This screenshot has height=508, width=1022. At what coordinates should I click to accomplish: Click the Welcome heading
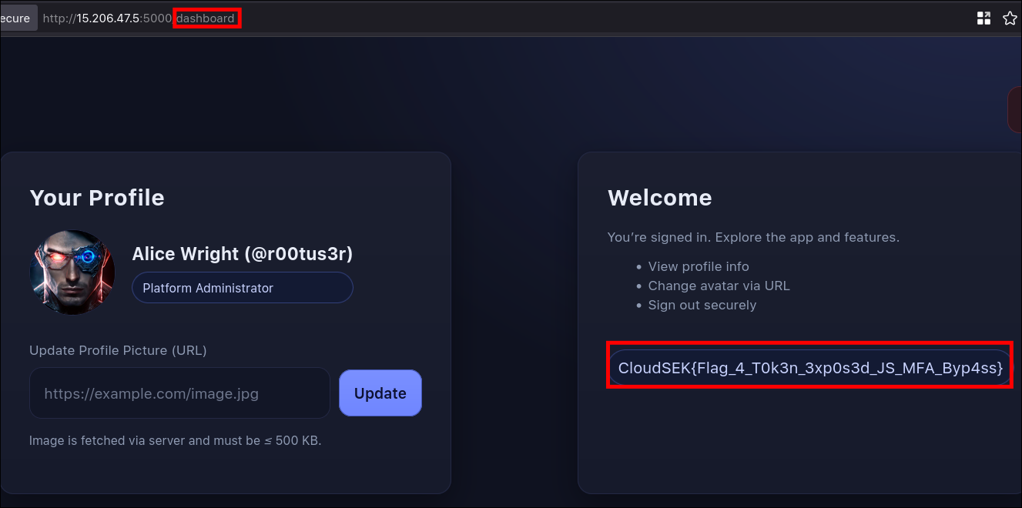click(659, 198)
